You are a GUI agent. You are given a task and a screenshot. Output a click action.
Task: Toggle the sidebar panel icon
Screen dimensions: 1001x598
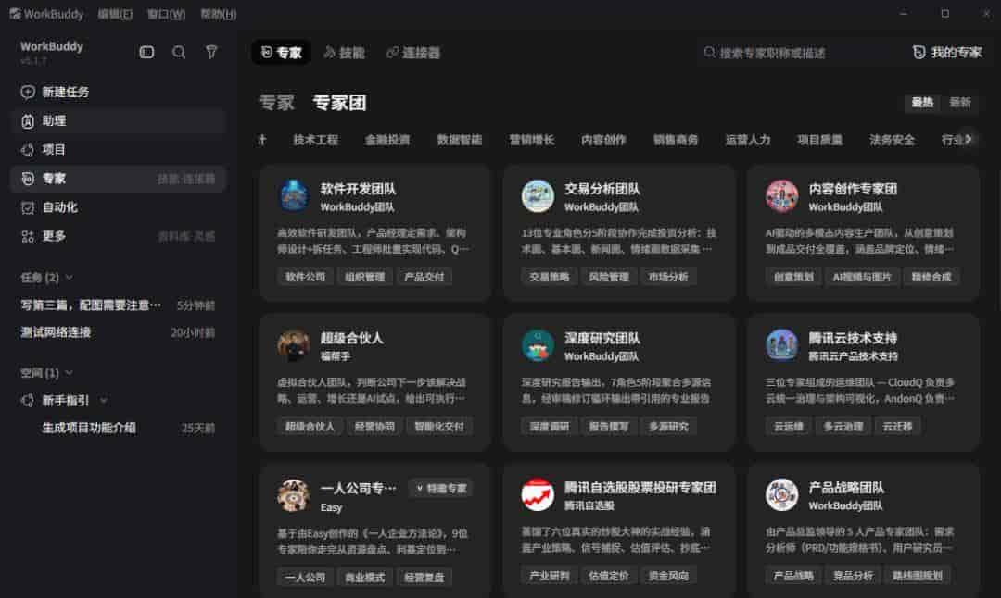146,52
